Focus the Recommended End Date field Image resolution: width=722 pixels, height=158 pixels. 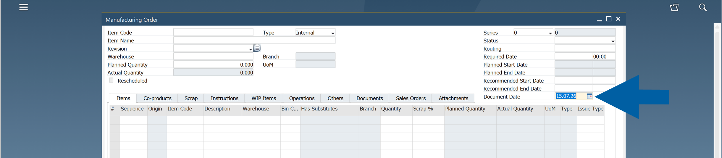[574, 88]
